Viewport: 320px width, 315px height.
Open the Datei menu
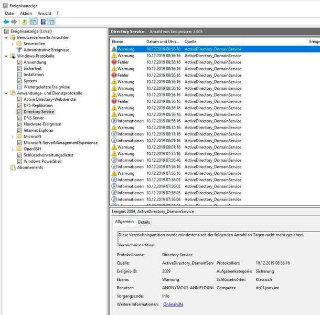point(10,13)
